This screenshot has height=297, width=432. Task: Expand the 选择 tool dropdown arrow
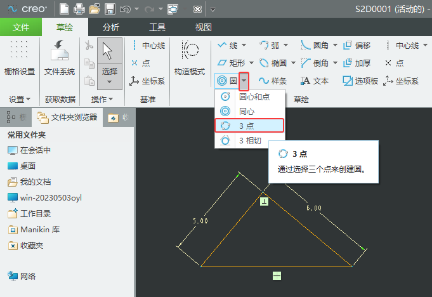(x=109, y=82)
